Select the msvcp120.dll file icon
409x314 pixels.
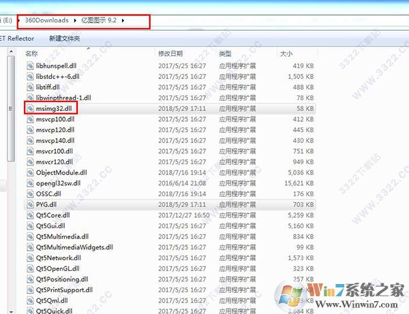tap(30, 130)
